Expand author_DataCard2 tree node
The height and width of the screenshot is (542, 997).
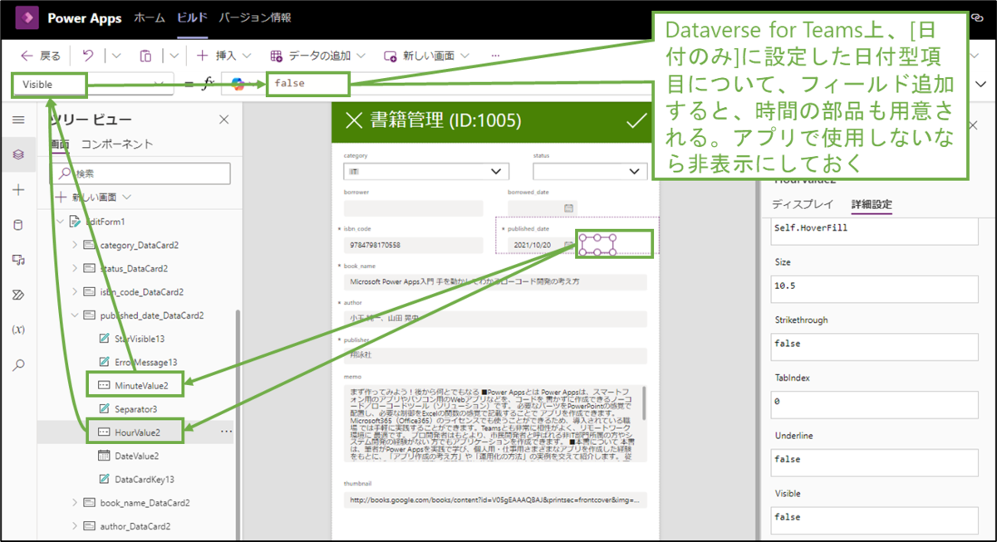point(76,526)
